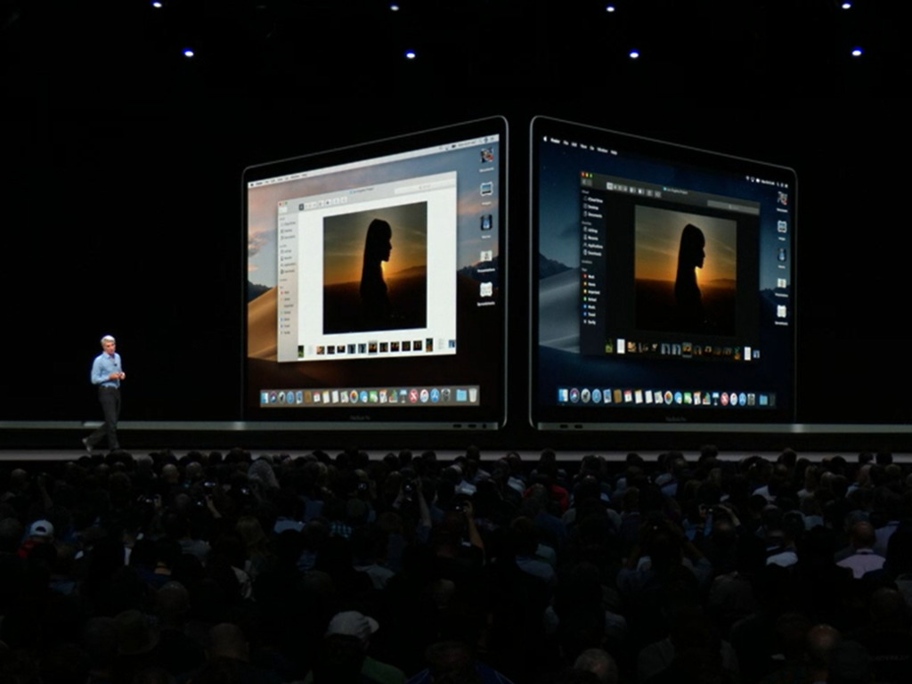
Task: Open Messages in the light-mode MacBook dock
Action: click(x=363, y=397)
